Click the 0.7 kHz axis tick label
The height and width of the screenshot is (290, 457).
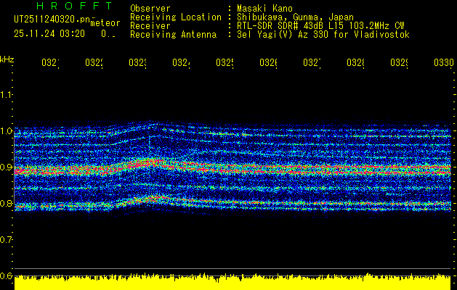pos(6,240)
